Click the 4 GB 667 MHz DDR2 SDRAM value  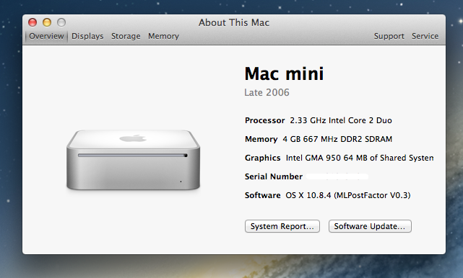337,139
